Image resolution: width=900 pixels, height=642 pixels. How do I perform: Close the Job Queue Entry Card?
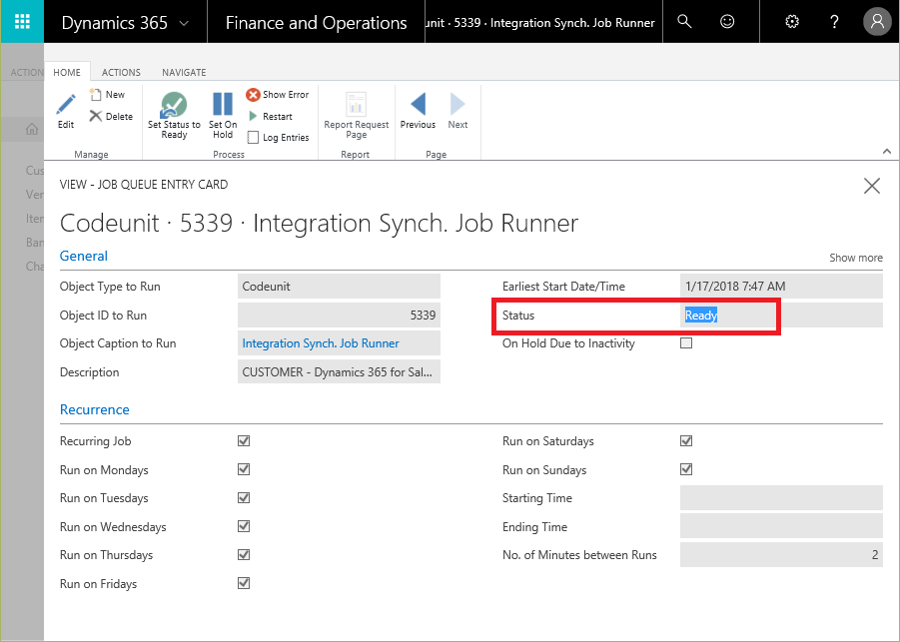(872, 186)
